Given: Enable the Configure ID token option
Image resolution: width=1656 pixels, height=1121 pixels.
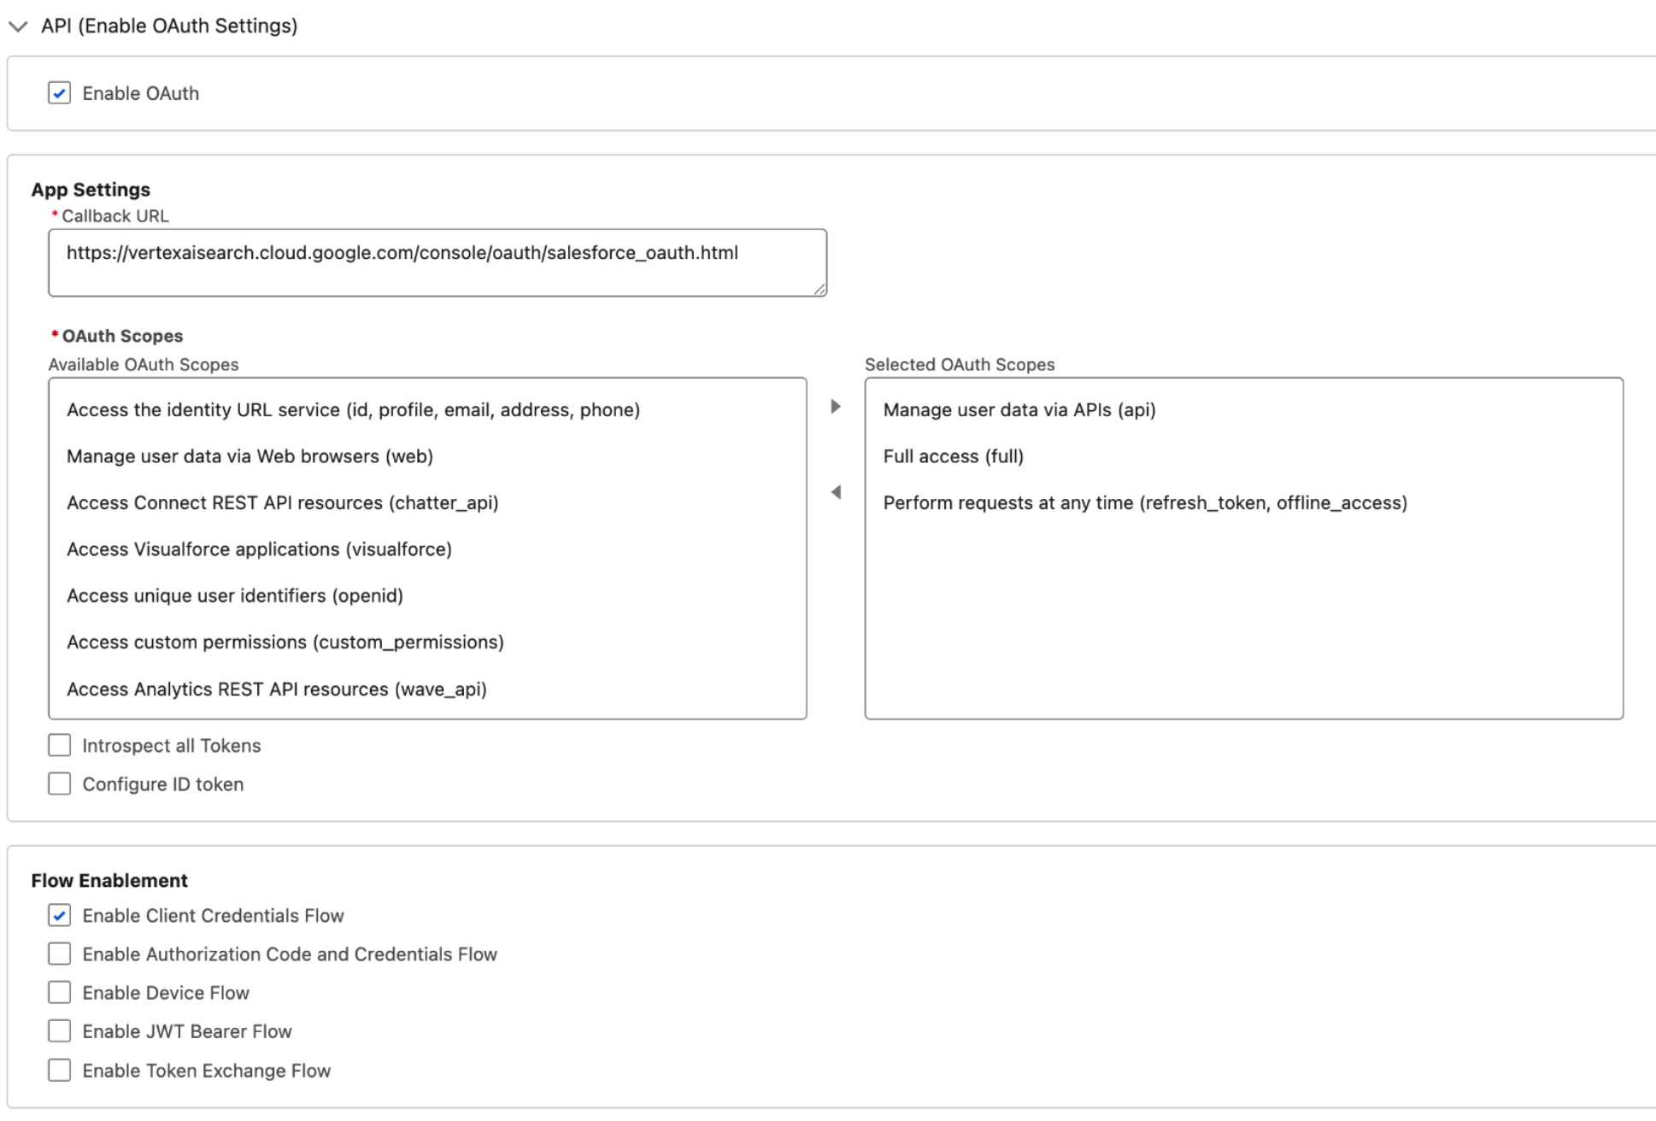Looking at the screenshot, I should 59,784.
